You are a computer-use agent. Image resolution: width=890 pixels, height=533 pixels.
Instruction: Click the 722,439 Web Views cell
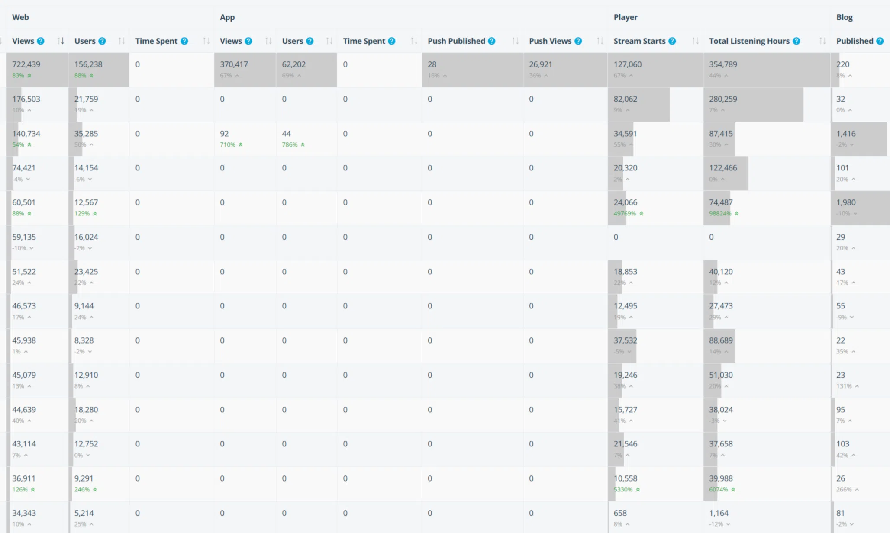tap(26, 64)
